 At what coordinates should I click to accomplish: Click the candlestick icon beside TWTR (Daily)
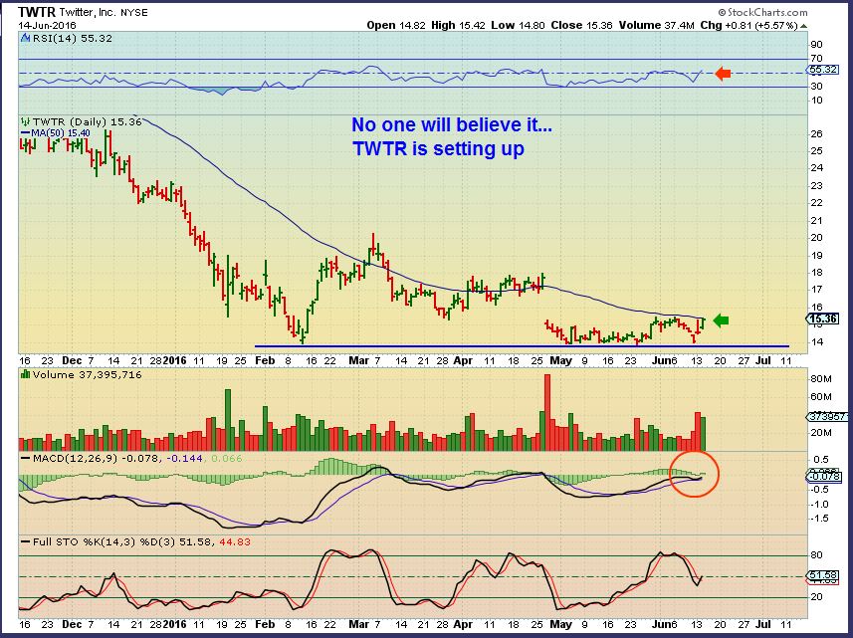pyautogui.click(x=25, y=121)
